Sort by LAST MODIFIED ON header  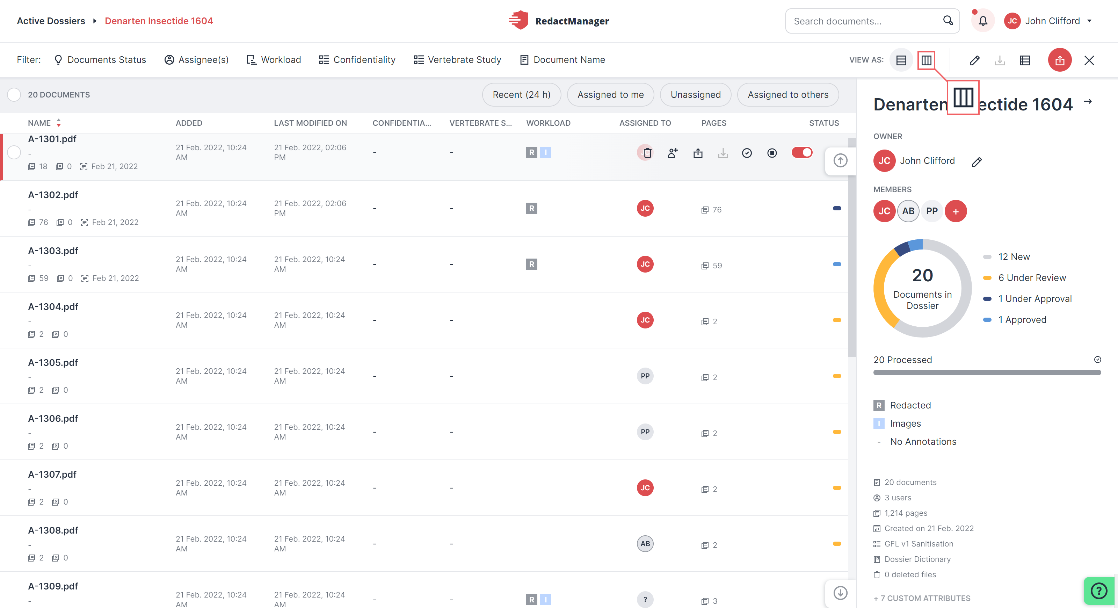click(x=310, y=123)
